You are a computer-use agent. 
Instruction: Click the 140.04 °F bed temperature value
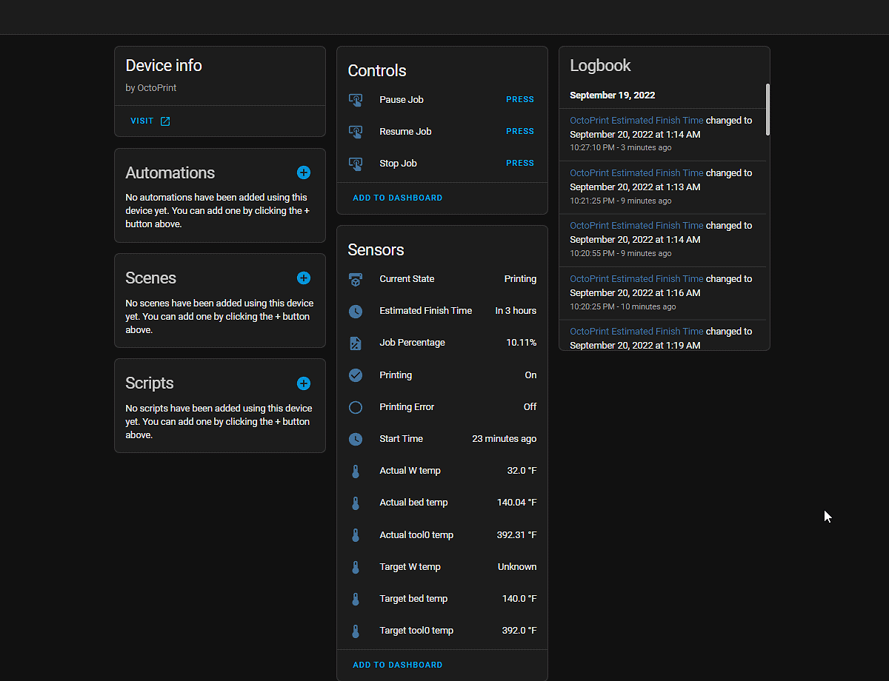517,503
